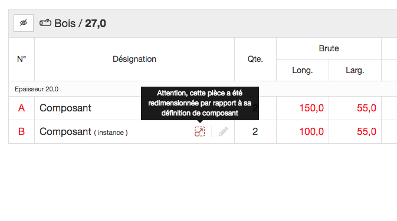397x221 pixels.
Task: Click the Composant name in row A
Action: [x=65, y=108]
